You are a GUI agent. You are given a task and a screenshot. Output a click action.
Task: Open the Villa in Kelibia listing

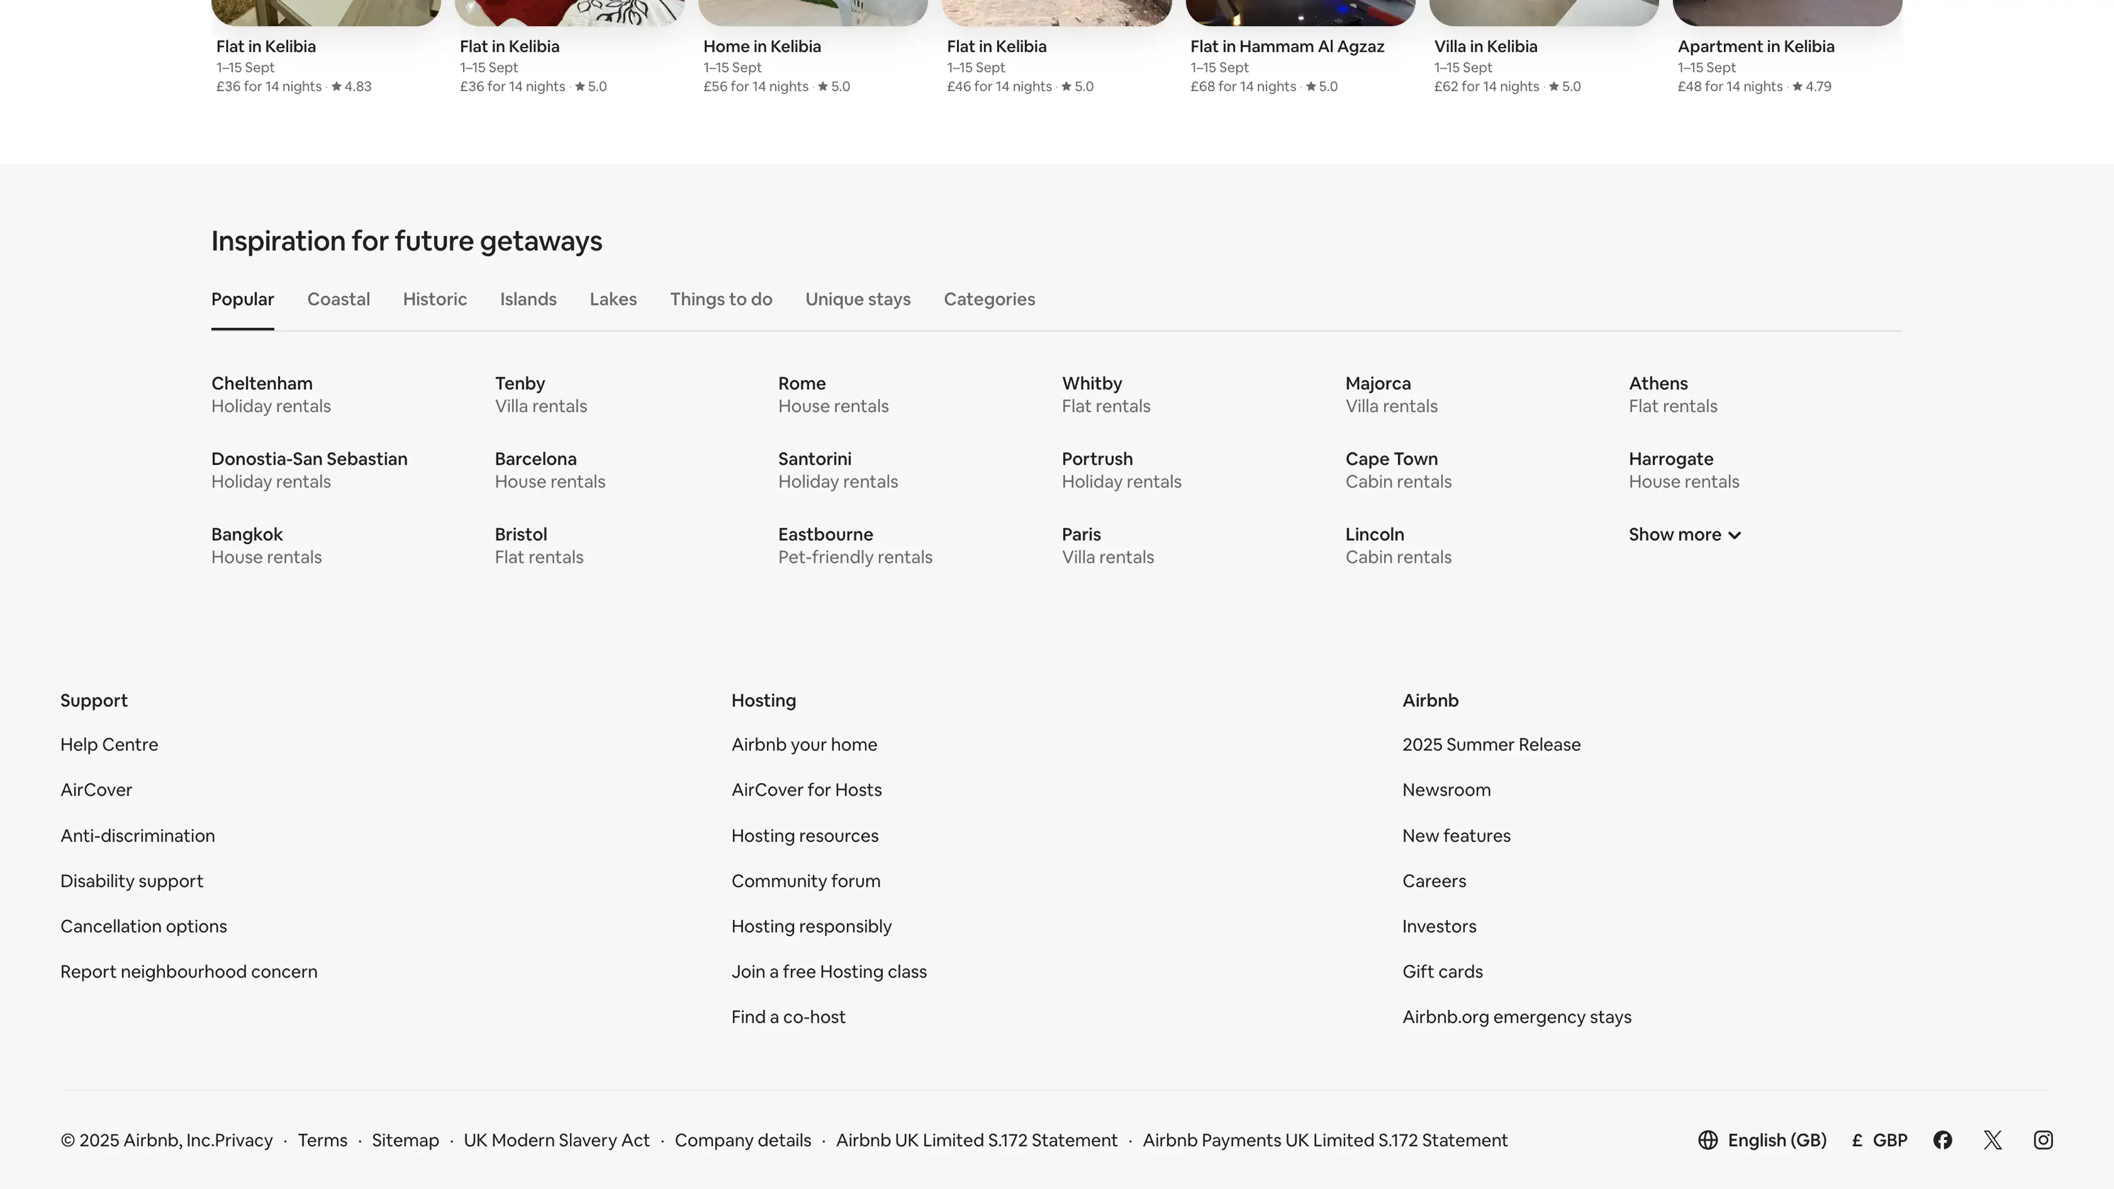tap(1485, 47)
